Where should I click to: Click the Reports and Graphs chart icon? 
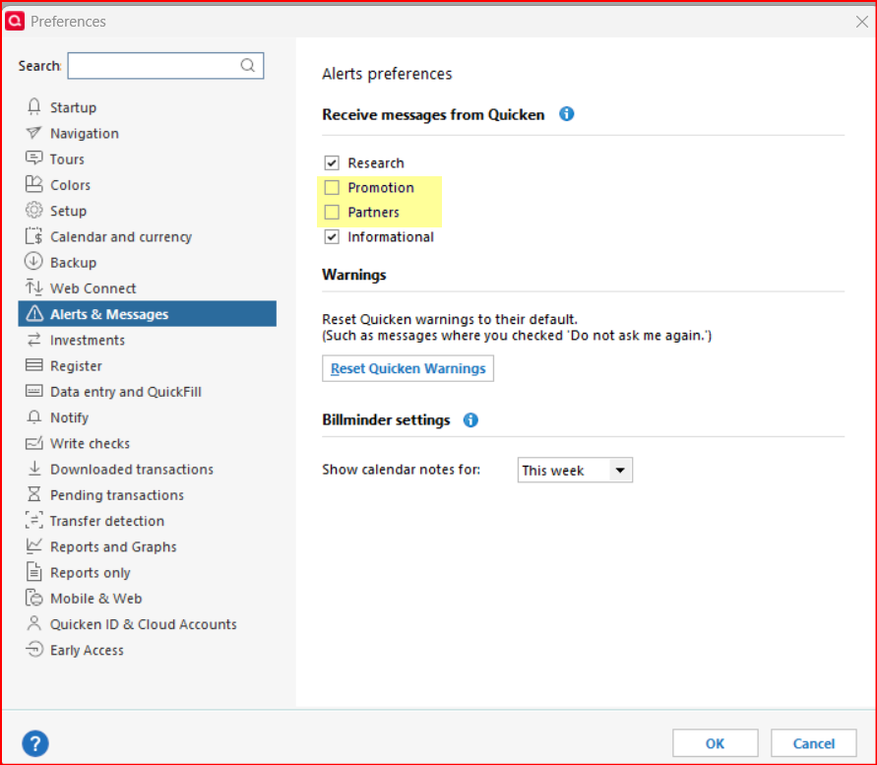pyautogui.click(x=34, y=545)
